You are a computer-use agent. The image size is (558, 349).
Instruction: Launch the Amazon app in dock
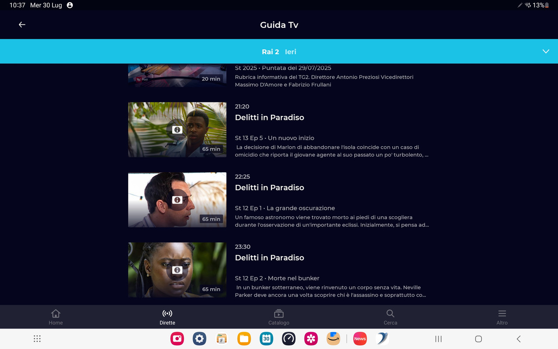[333, 339]
